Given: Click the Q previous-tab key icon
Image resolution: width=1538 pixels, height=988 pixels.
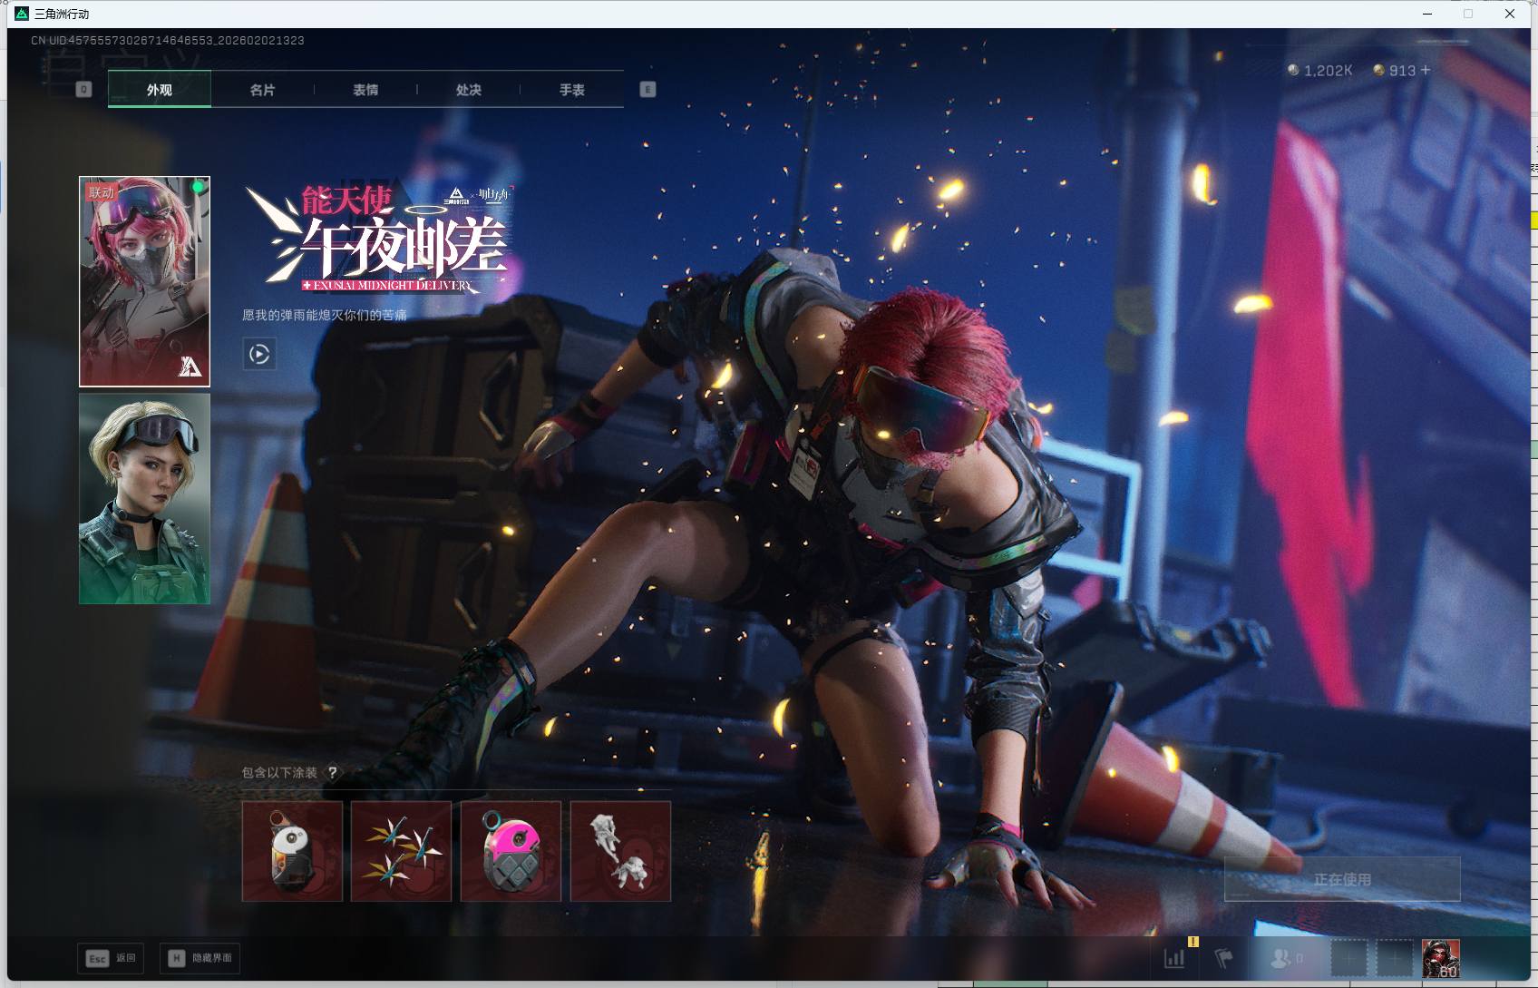Looking at the screenshot, I should pyautogui.click(x=83, y=89).
